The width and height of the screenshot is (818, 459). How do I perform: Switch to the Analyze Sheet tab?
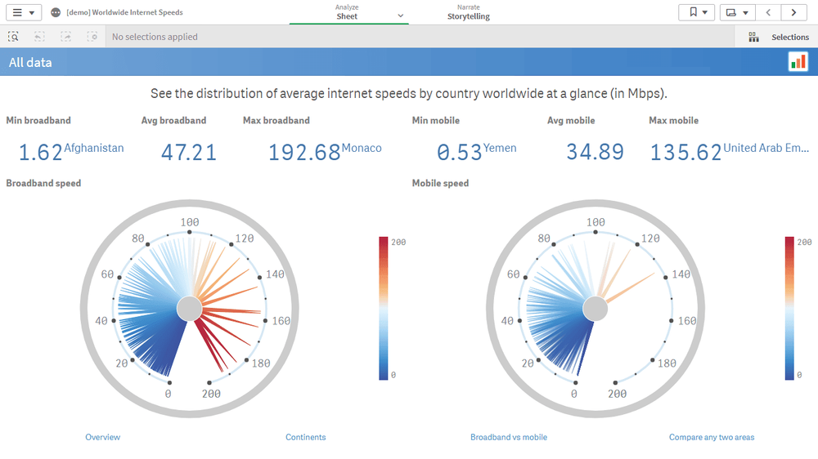coord(348,12)
